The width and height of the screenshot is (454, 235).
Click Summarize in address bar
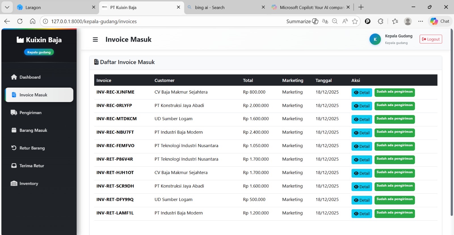coord(302,21)
